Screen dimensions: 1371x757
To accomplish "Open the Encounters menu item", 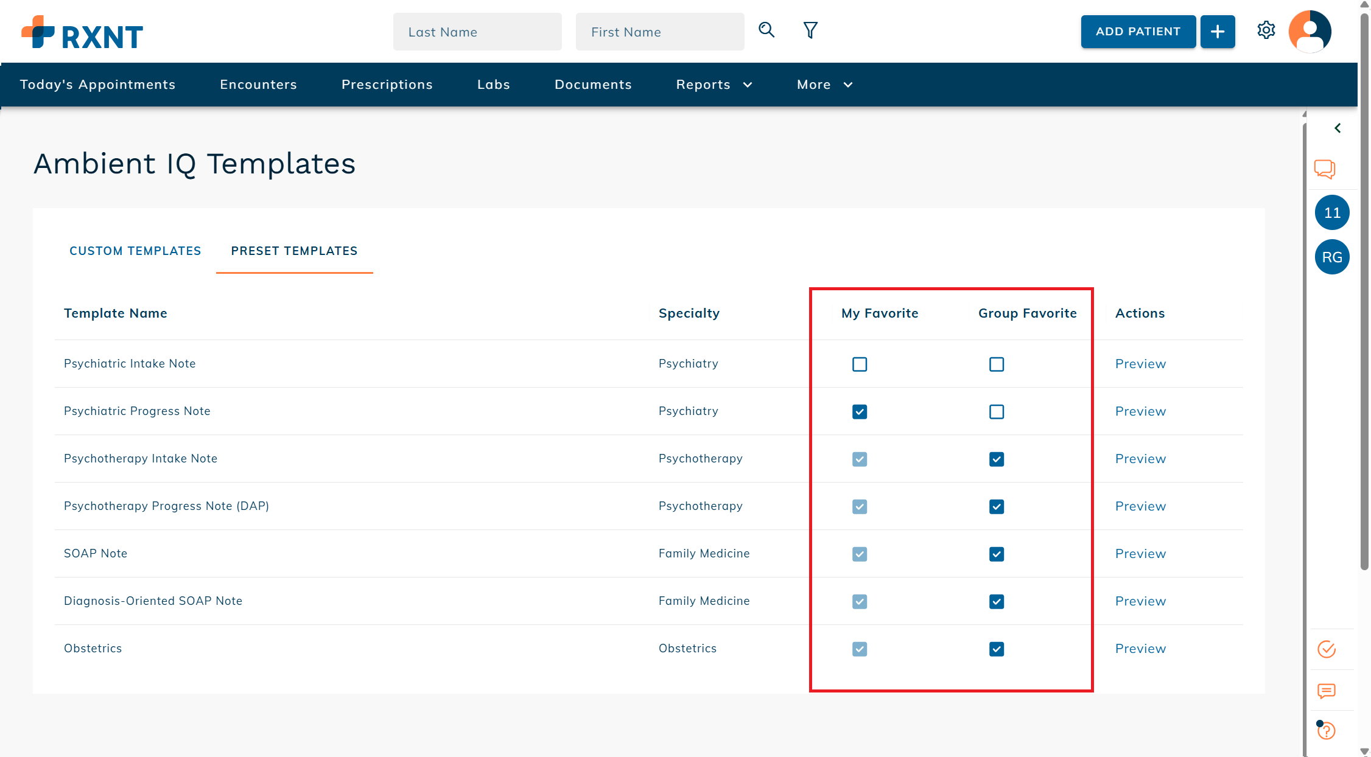I will [258, 85].
